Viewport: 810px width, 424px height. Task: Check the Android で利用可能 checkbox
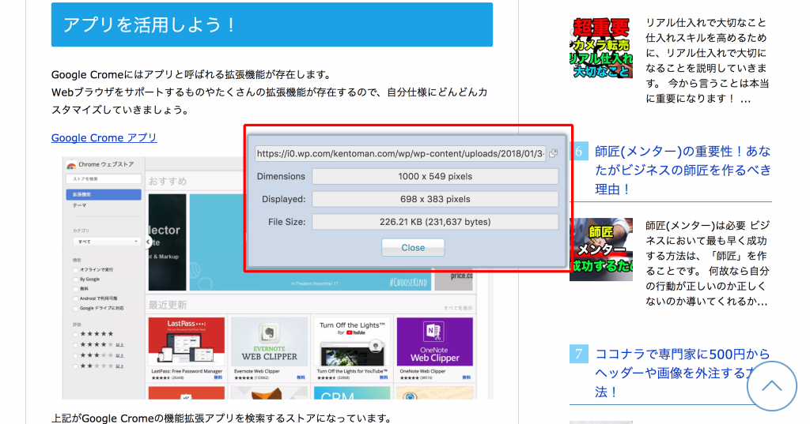75,298
